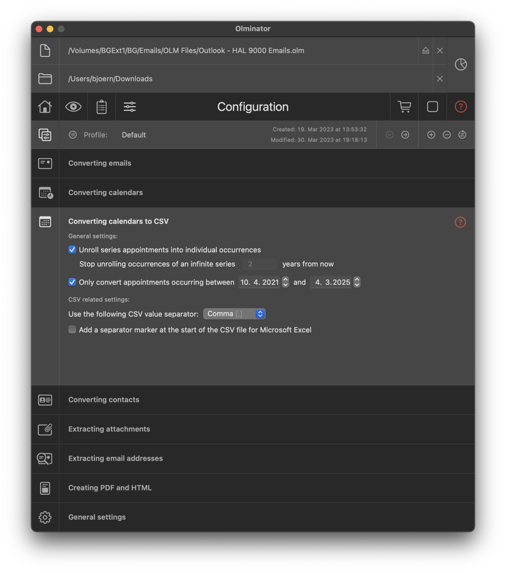Click the square stop button
Image resolution: width=506 pixels, height=573 pixels.
(432, 107)
